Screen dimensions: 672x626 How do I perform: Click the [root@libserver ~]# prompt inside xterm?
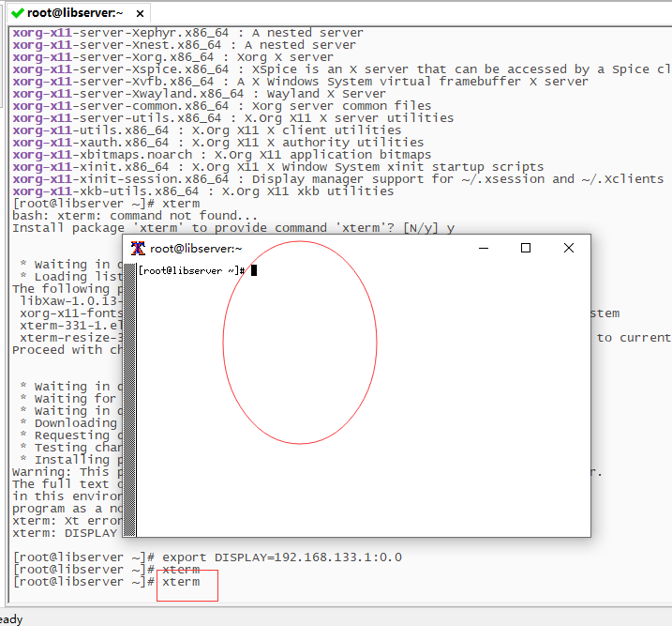point(191,270)
